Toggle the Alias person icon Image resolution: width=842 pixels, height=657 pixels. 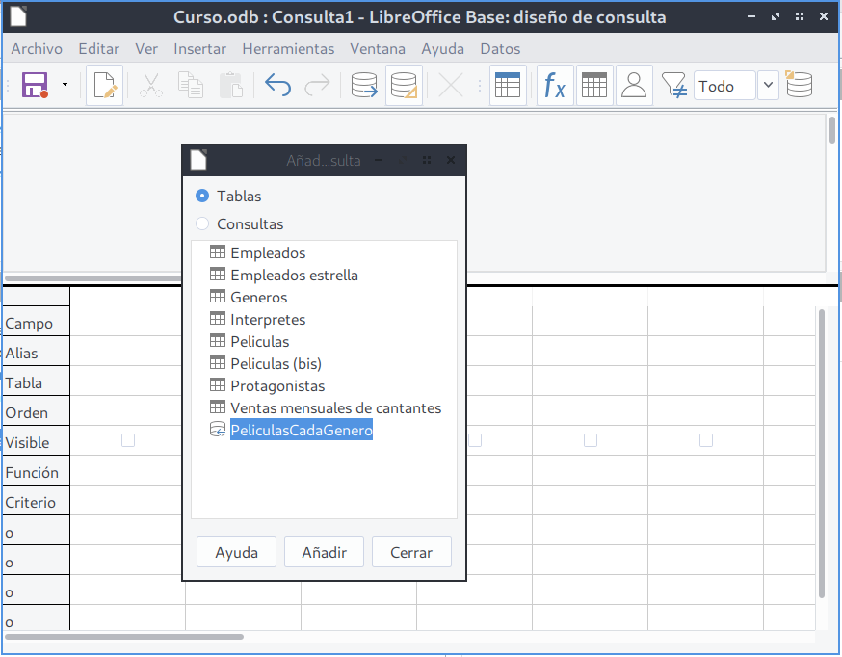[x=634, y=86]
